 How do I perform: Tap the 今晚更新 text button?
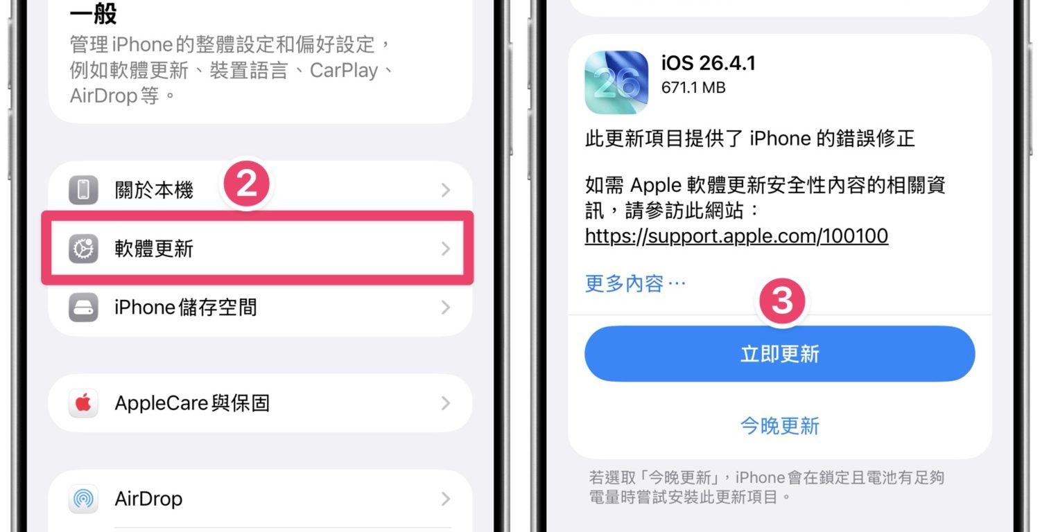coord(780,425)
